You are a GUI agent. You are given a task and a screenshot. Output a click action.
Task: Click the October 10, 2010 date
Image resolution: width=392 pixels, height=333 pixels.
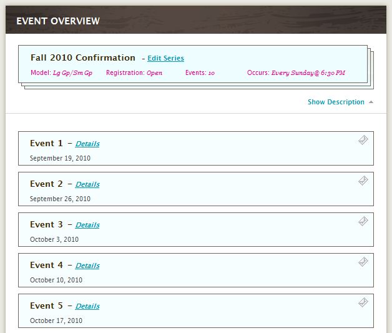(56, 280)
